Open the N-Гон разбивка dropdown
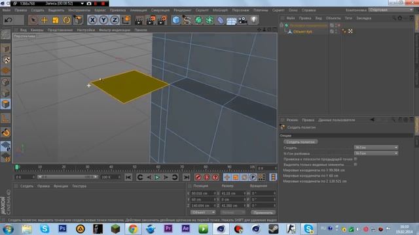Screen dimensions: 419x235 [x=376, y=153]
